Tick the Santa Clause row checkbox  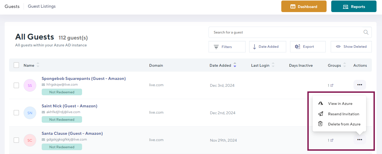[16, 140]
